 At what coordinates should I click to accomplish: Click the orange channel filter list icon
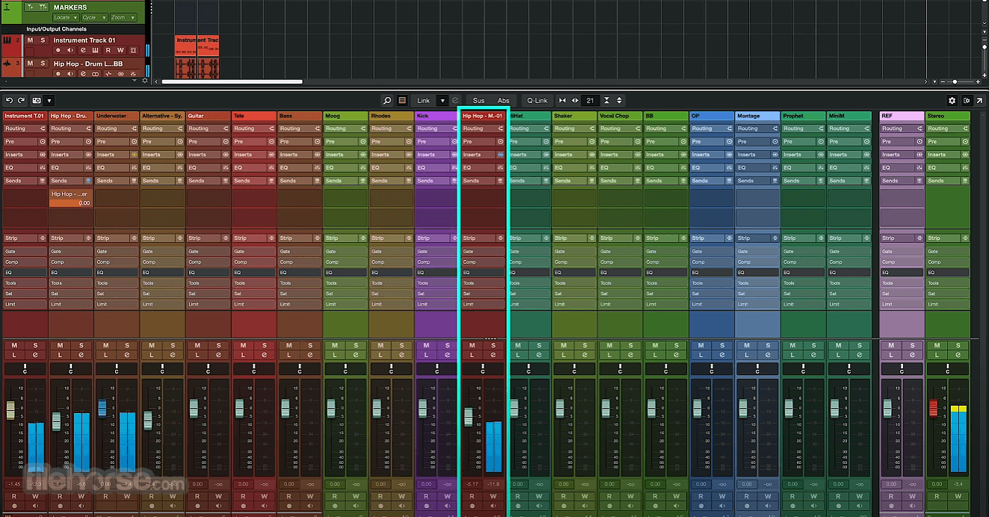(402, 100)
